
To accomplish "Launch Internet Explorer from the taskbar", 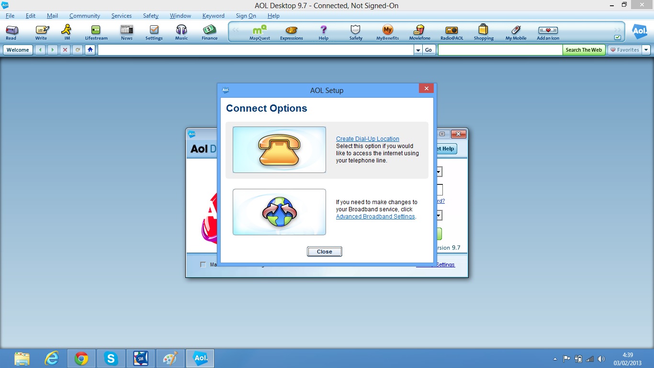I will pos(51,358).
